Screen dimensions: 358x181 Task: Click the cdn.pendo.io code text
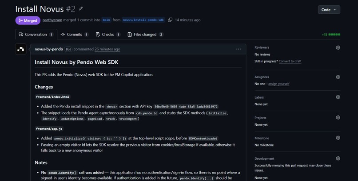pos(147,113)
